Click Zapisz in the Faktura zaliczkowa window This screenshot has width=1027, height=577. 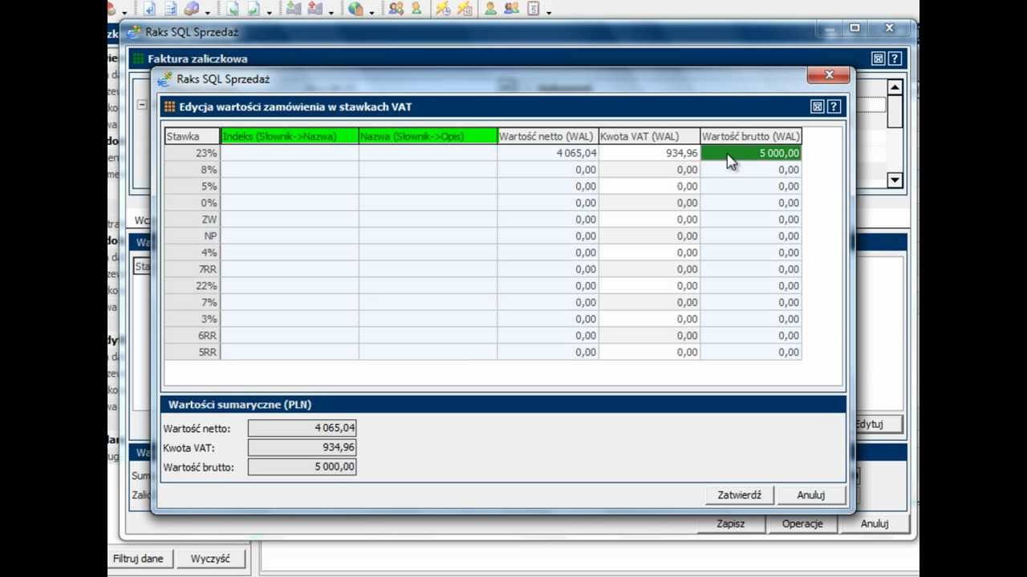[x=730, y=523]
